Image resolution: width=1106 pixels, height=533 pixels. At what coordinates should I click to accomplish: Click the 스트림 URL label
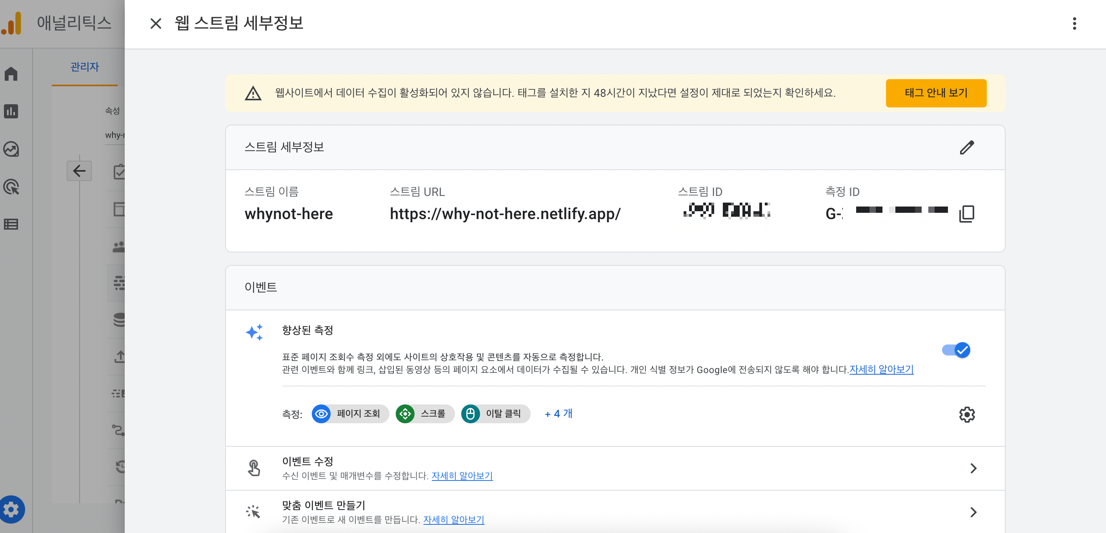click(417, 191)
